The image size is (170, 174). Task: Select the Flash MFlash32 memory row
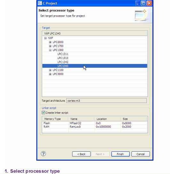[x=95, y=123]
